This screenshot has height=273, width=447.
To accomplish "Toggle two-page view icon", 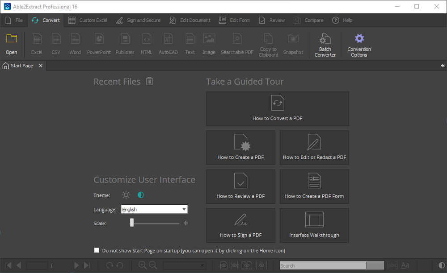I will [247, 265].
